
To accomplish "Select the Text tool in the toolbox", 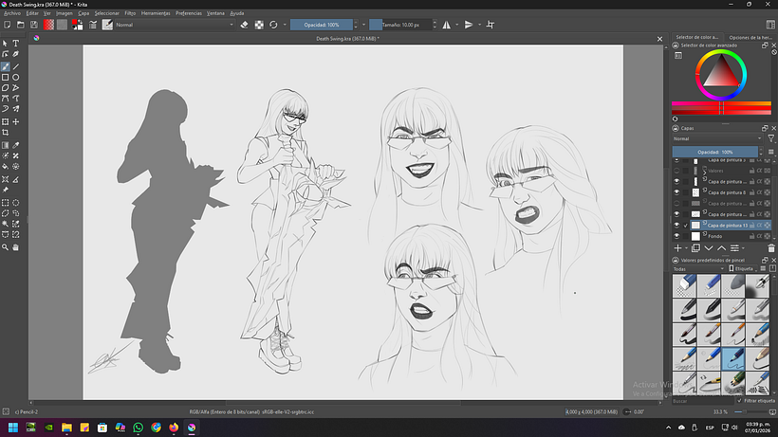I will pyautogui.click(x=16, y=43).
